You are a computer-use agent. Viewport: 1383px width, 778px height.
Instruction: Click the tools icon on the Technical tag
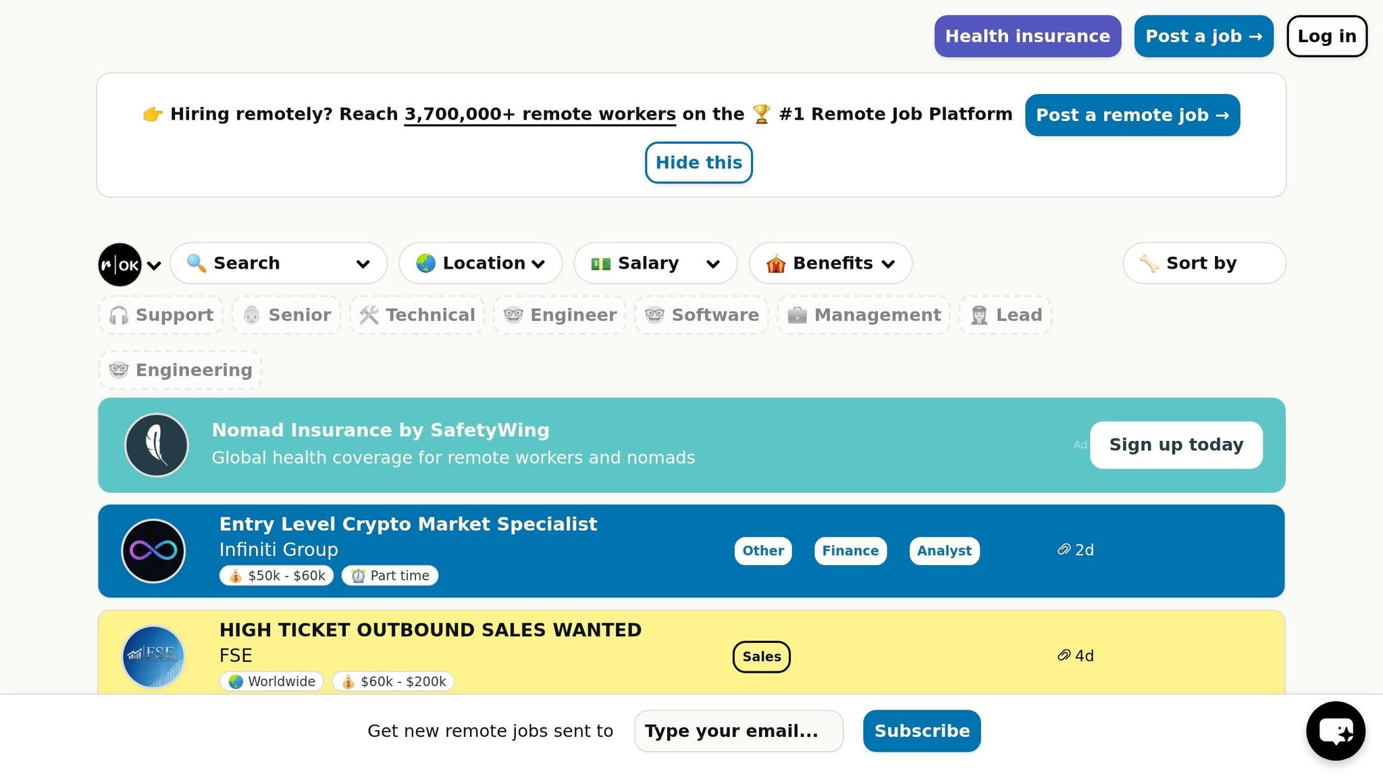(369, 315)
